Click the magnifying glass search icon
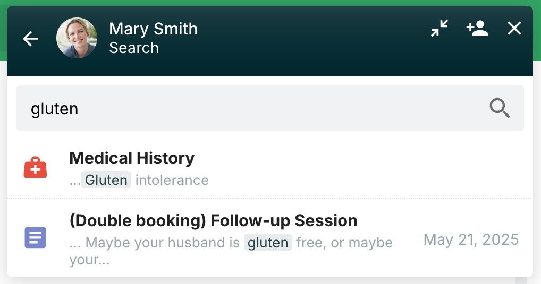 pos(500,109)
